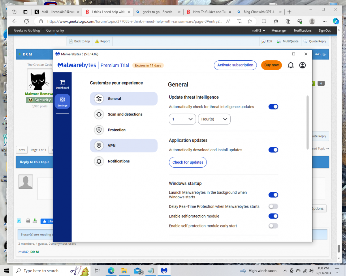The width and height of the screenshot is (346, 276).
Task: Click MultiQuote in the forum toolbar
Action: coord(288,41)
